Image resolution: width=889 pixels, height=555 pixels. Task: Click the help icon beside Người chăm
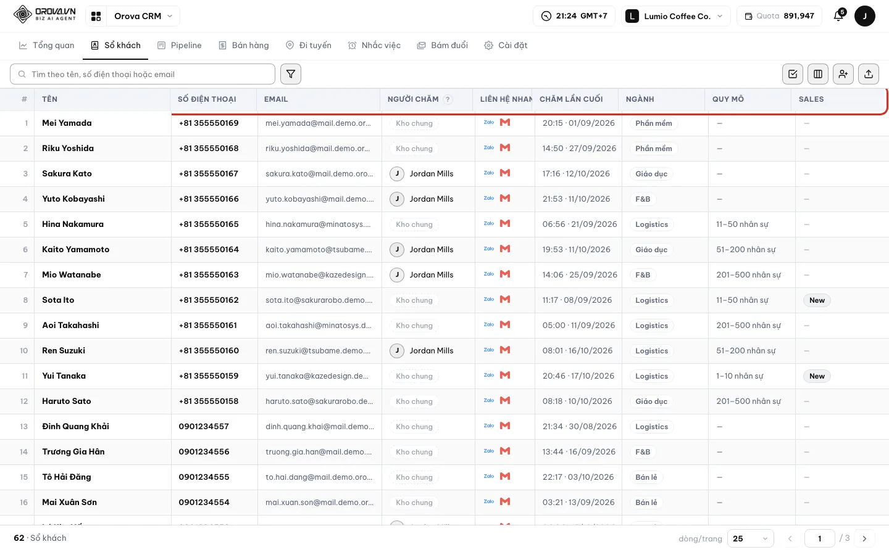[x=448, y=99]
